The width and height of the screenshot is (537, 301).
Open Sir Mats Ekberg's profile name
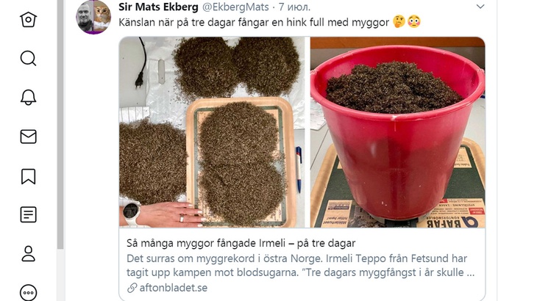point(158,7)
